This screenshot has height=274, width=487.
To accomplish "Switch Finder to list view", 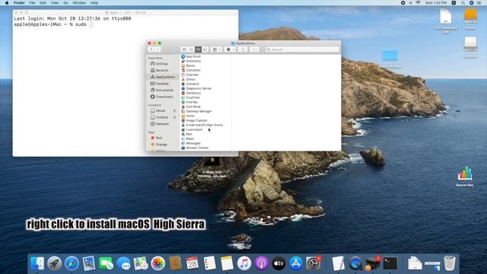I will pos(191,49).
